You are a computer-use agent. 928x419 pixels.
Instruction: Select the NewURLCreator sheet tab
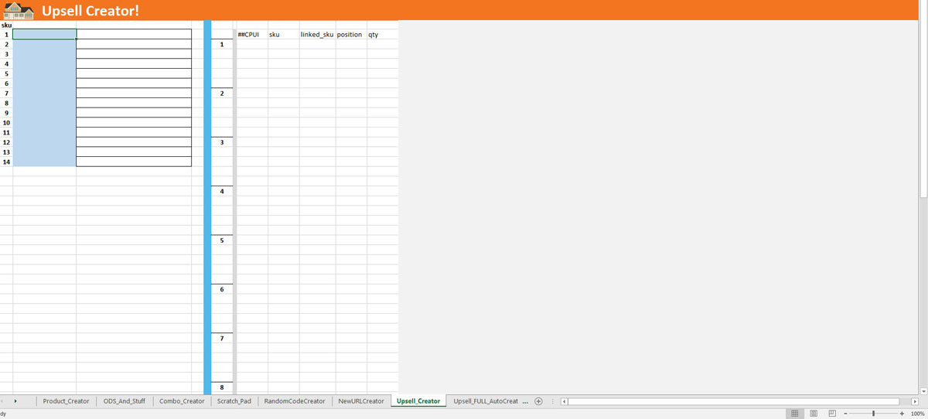click(x=360, y=401)
